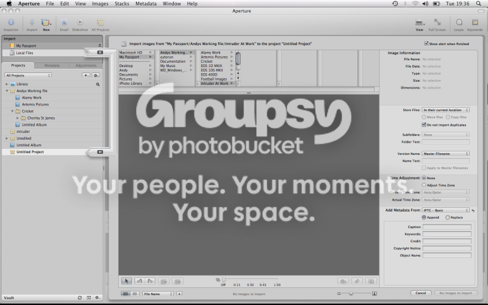Click the Cancel button
488x305 pixels.
pos(420,293)
